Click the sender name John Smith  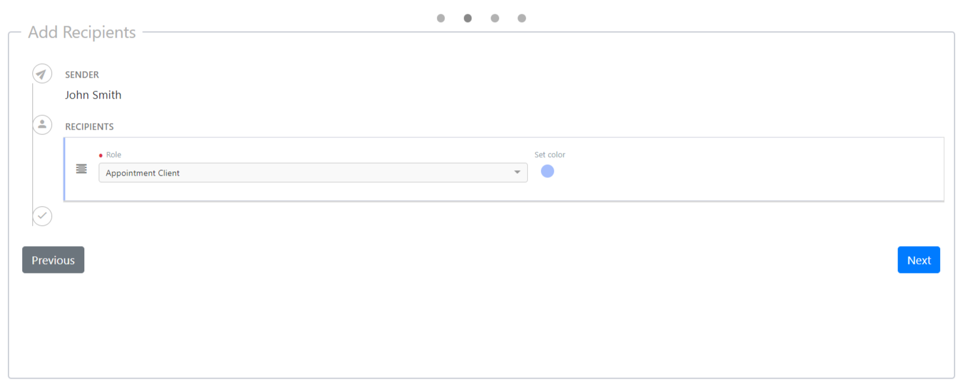pos(93,95)
